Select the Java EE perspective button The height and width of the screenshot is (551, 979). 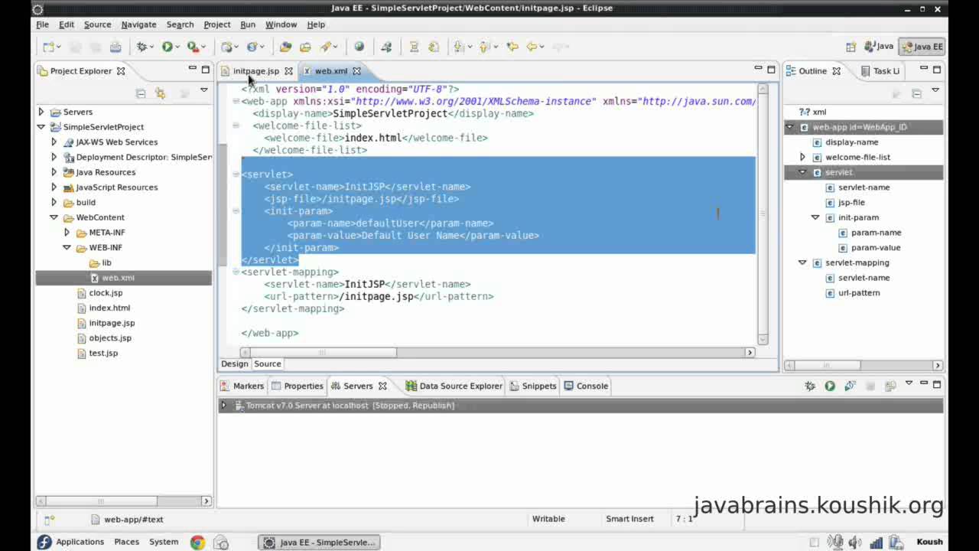(922, 47)
